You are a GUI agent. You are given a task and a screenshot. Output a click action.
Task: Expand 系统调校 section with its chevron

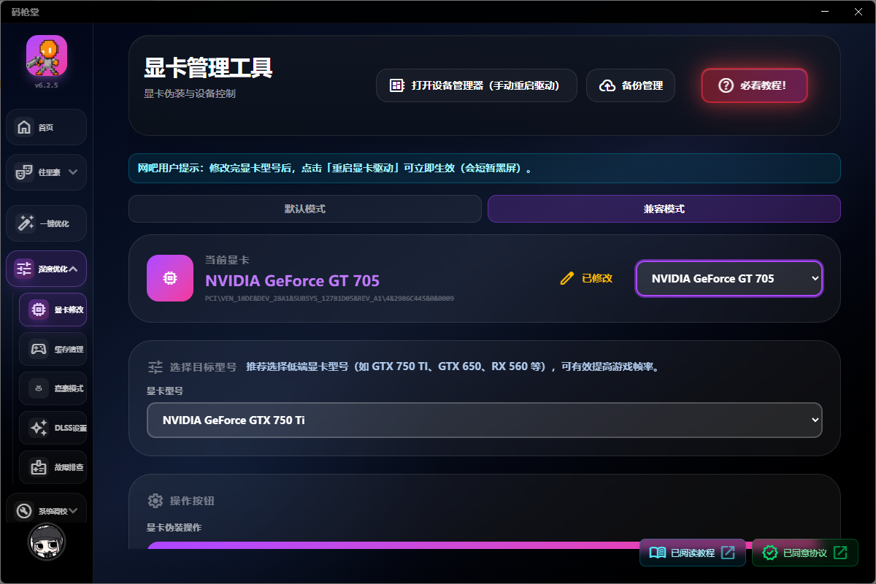73,511
